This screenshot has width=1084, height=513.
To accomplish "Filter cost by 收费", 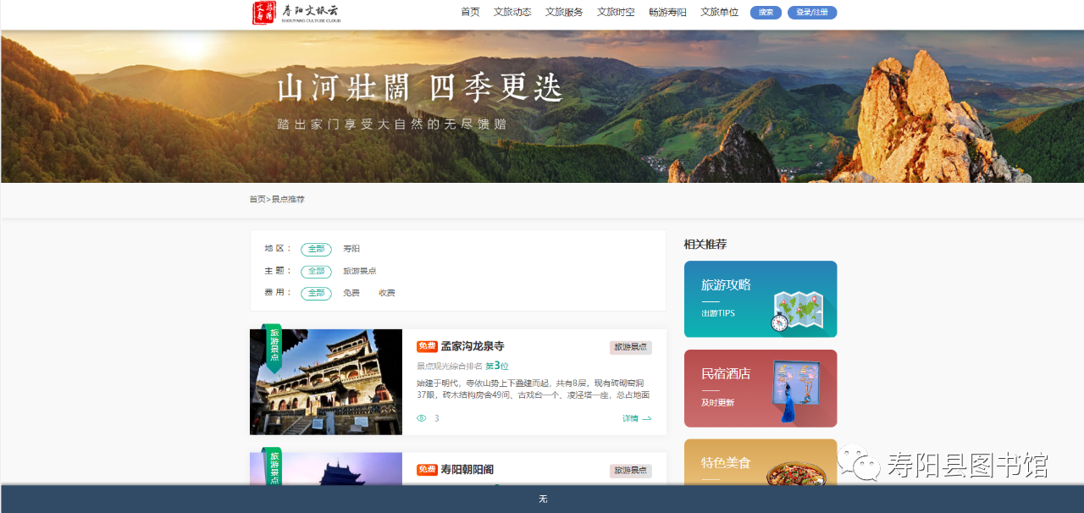I will [x=387, y=293].
